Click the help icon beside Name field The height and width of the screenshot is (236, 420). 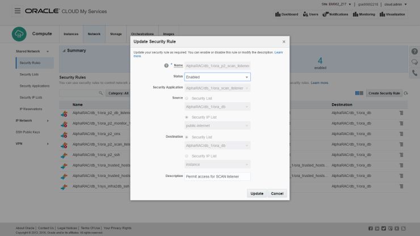(166, 65)
